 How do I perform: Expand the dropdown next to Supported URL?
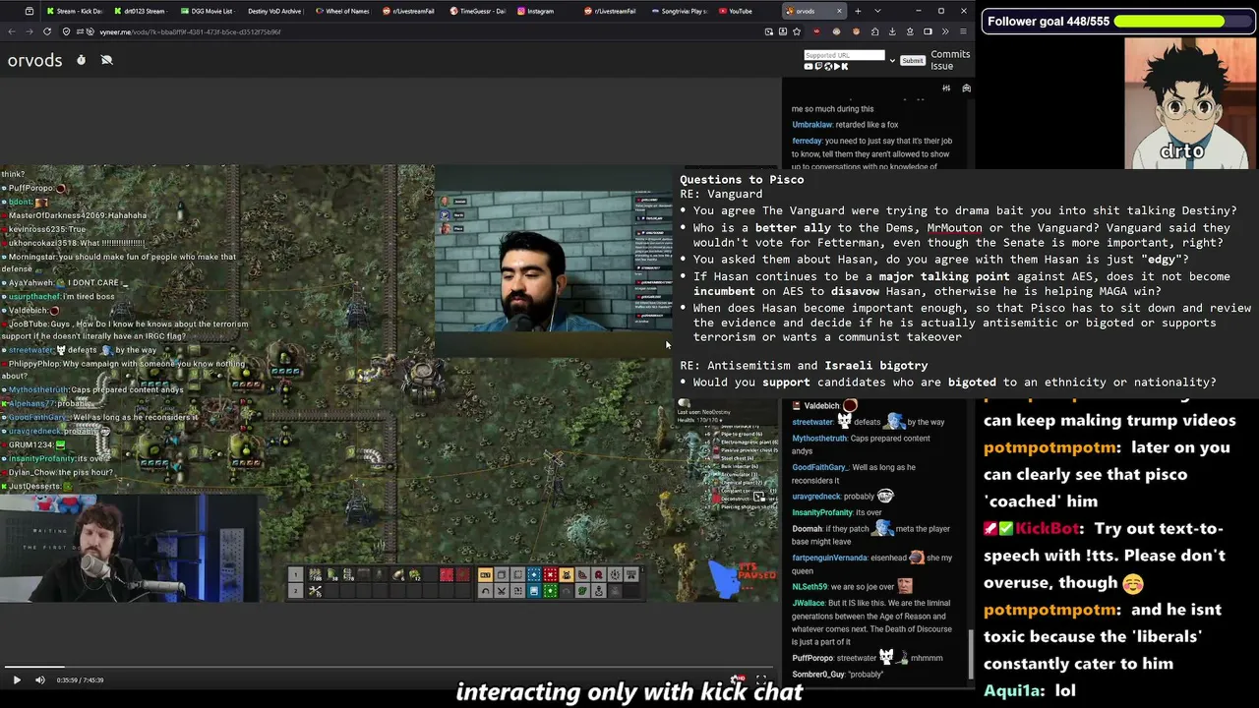[892, 60]
